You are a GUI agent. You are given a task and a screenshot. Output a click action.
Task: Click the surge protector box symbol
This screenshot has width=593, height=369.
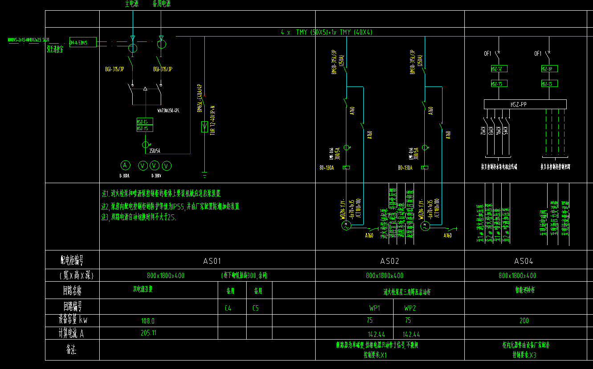point(204,127)
